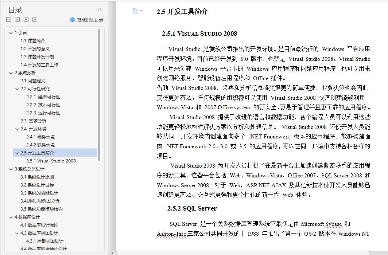This screenshot has height=255, width=388.
Task: Click the document horizontal scrollbar thumb
Action: [x=243, y=253]
